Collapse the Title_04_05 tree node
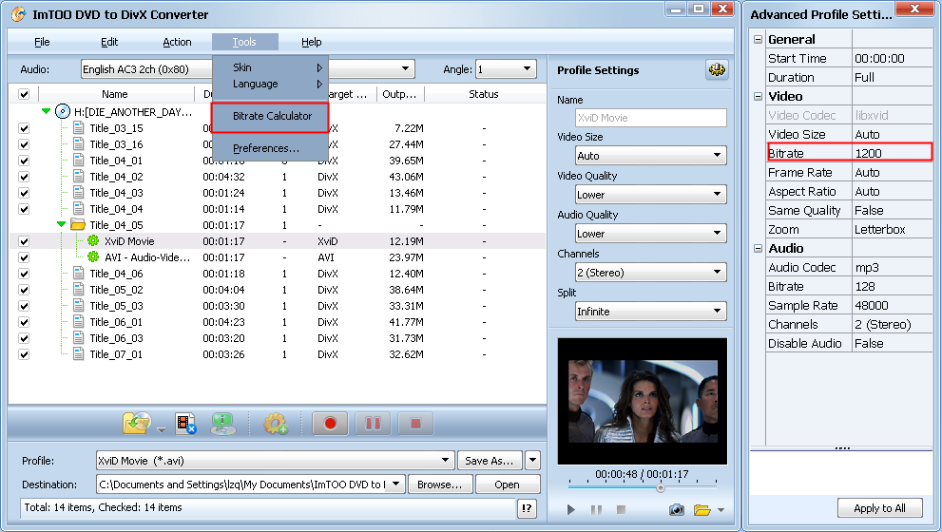 [61, 224]
